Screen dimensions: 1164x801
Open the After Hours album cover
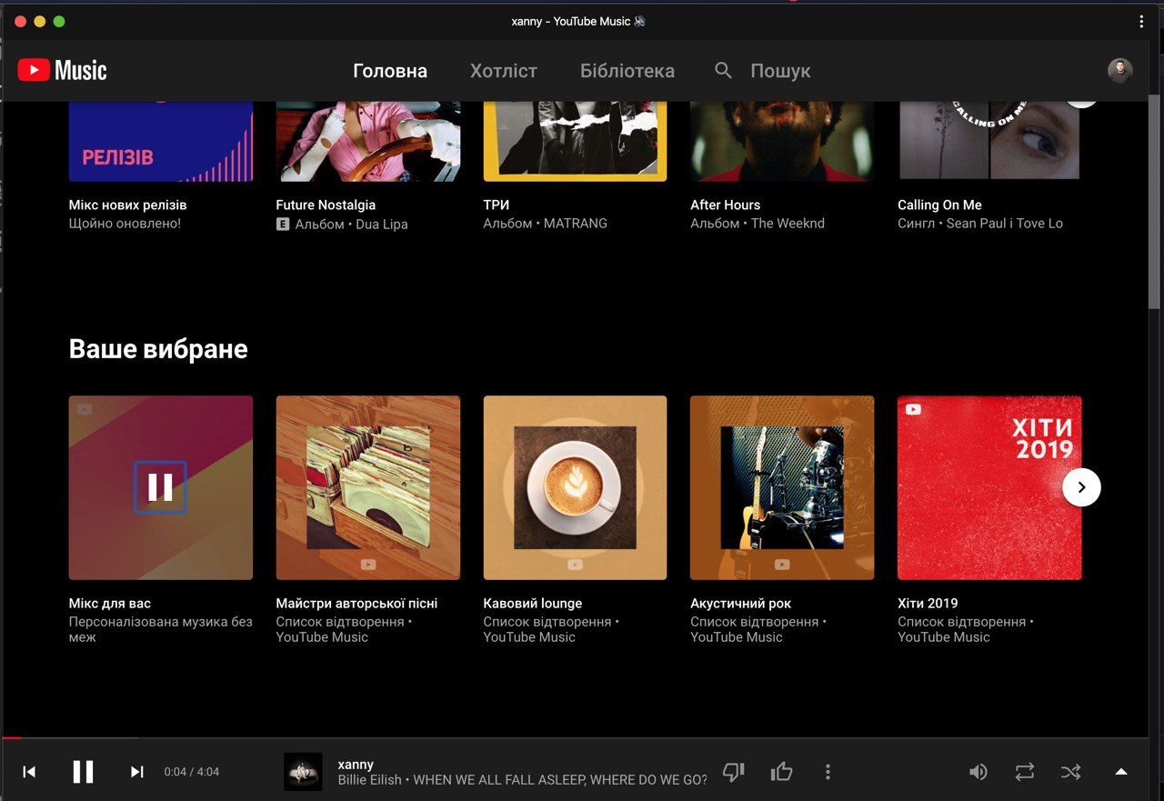[x=782, y=142]
